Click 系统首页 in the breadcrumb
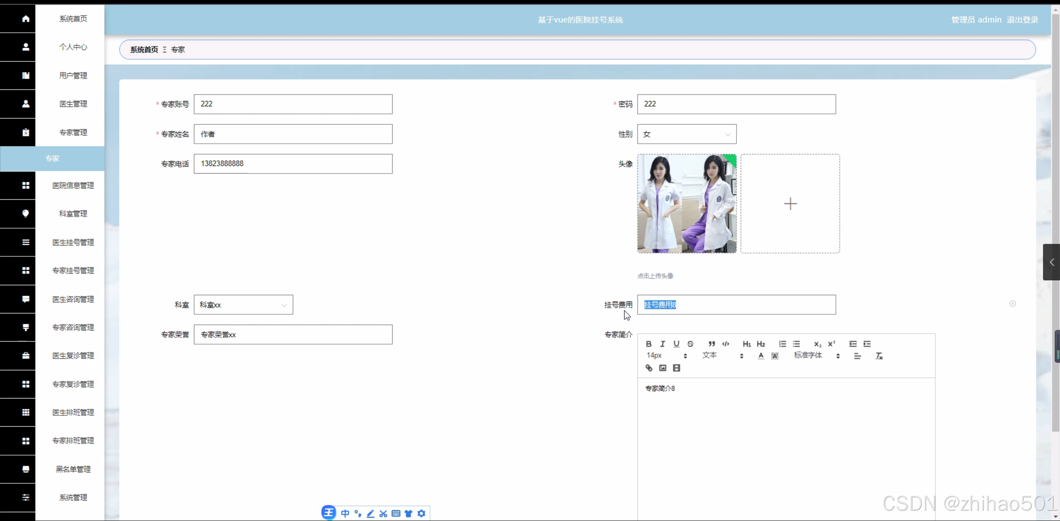The image size is (1060, 521). [144, 50]
